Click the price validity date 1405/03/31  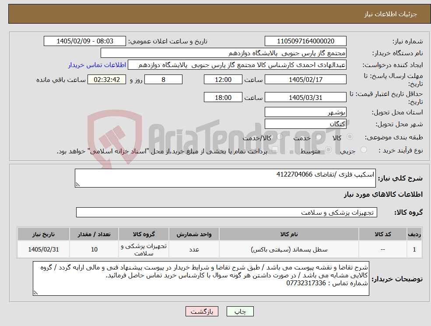(305, 97)
